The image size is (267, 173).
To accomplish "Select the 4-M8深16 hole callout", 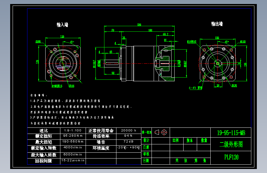I will [x=57, y=86].
